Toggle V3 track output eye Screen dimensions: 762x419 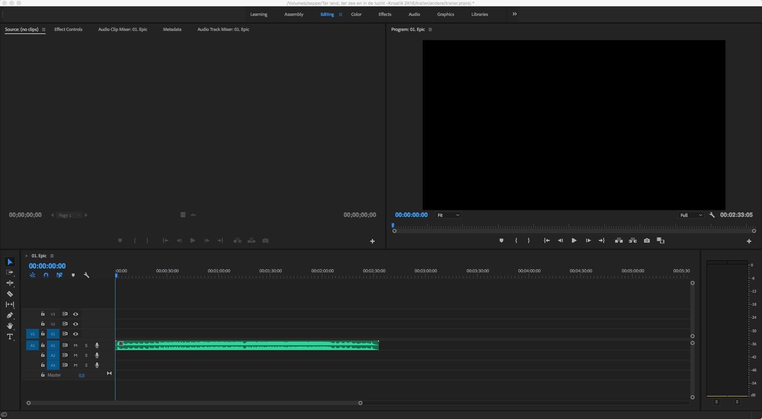(x=75, y=314)
